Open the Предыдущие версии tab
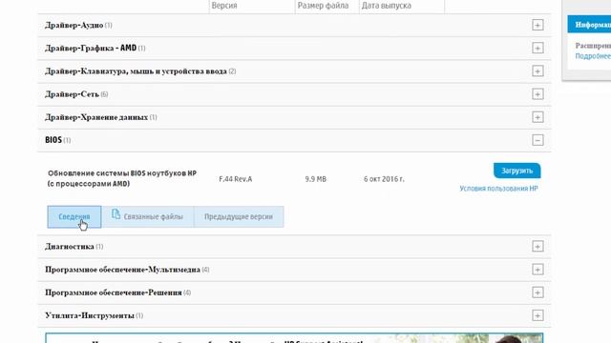611x343 pixels. pos(239,216)
